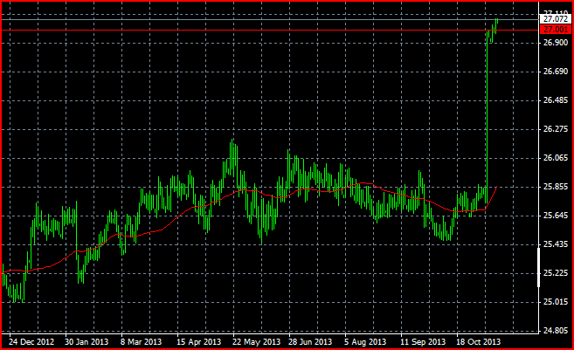This screenshot has height=350, width=574.
Task: Click the 8 Mar 2013 date label
Action: (141, 342)
